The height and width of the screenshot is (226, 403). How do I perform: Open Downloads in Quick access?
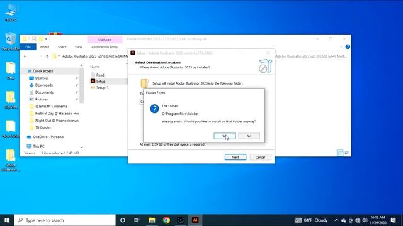[x=43, y=85]
